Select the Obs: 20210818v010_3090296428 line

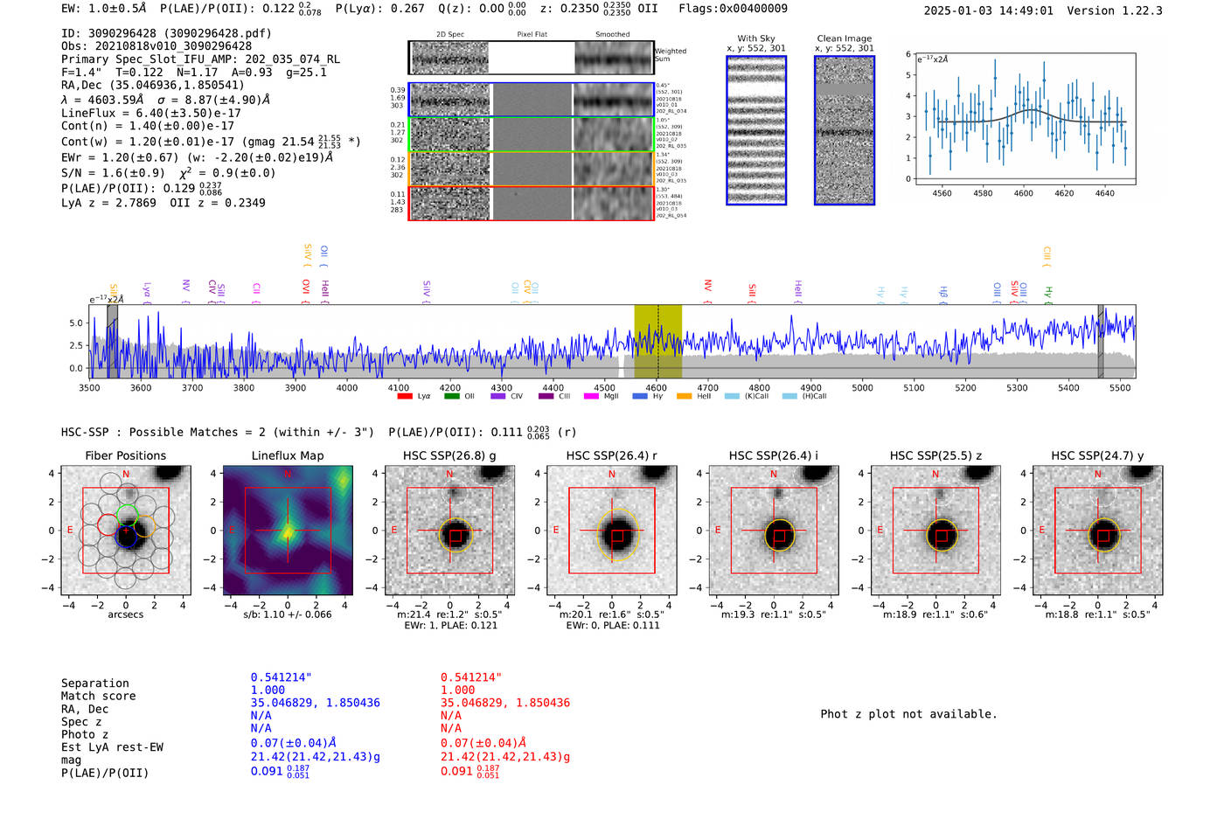click(x=156, y=46)
